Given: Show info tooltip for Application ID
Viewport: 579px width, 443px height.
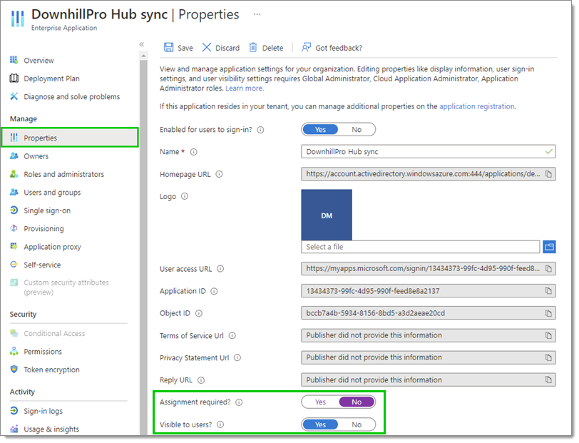Looking at the screenshot, I should pyautogui.click(x=214, y=291).
